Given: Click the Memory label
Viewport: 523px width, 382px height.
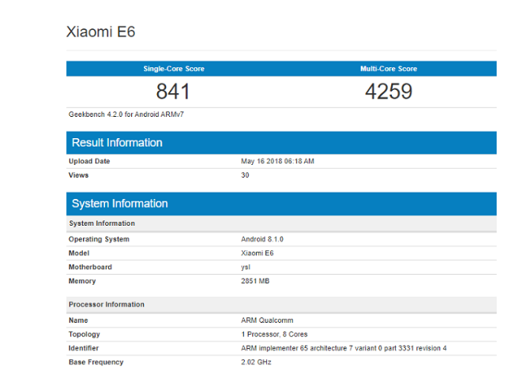Looking at the screenshot, I should coord(82,281).
